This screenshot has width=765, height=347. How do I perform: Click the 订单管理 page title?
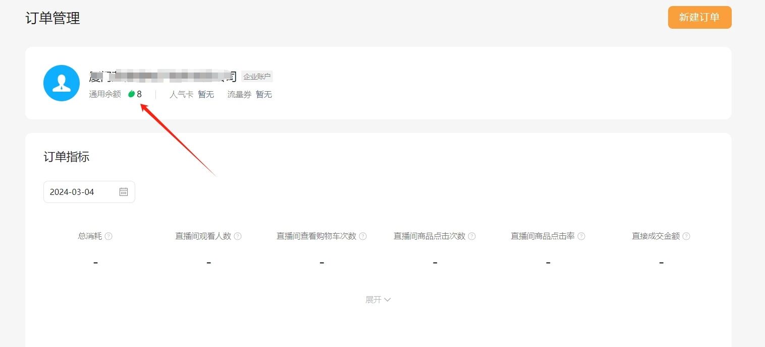(x=53, y=18)
